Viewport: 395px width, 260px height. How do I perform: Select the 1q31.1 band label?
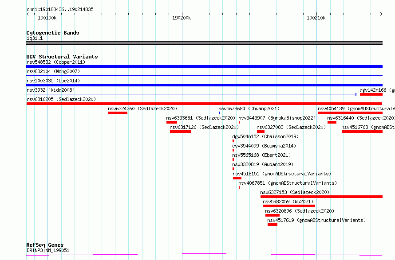[x=35, y=38]
